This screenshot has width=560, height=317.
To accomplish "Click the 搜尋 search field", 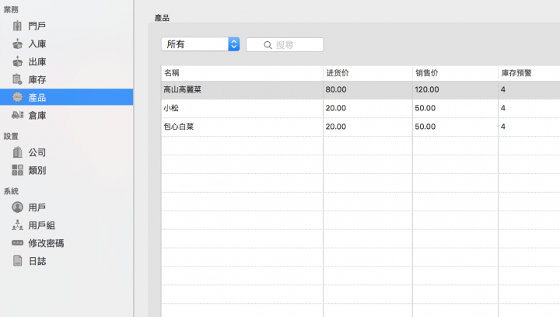I will [285, 44].
